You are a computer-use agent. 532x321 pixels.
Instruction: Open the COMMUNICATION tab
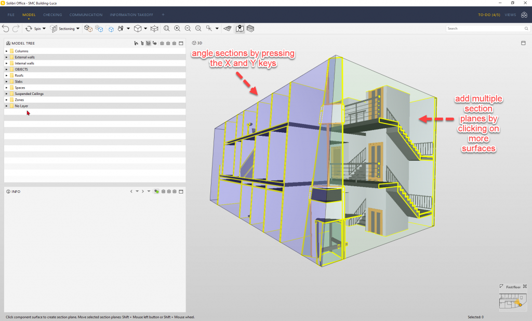pyautogui.click(x=86, y=15)
